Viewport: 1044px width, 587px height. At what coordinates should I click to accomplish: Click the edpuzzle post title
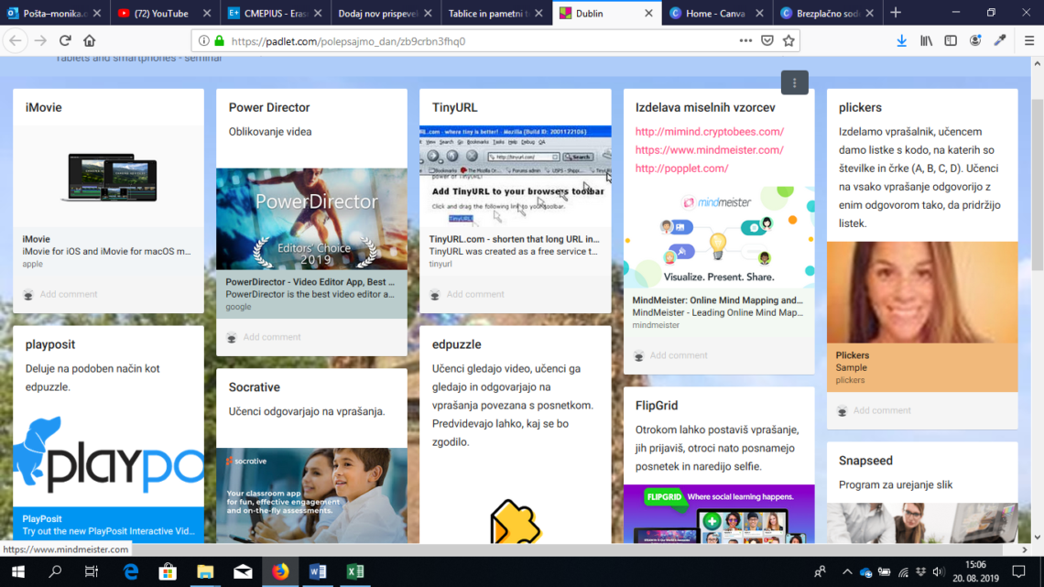[457, 344]
